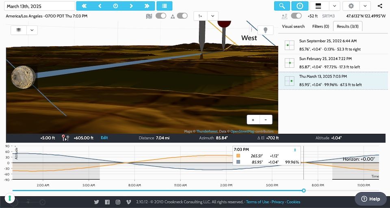Open the magnifier search tool
The width and height of the screenshot is (390, 208).
[282, 6]
